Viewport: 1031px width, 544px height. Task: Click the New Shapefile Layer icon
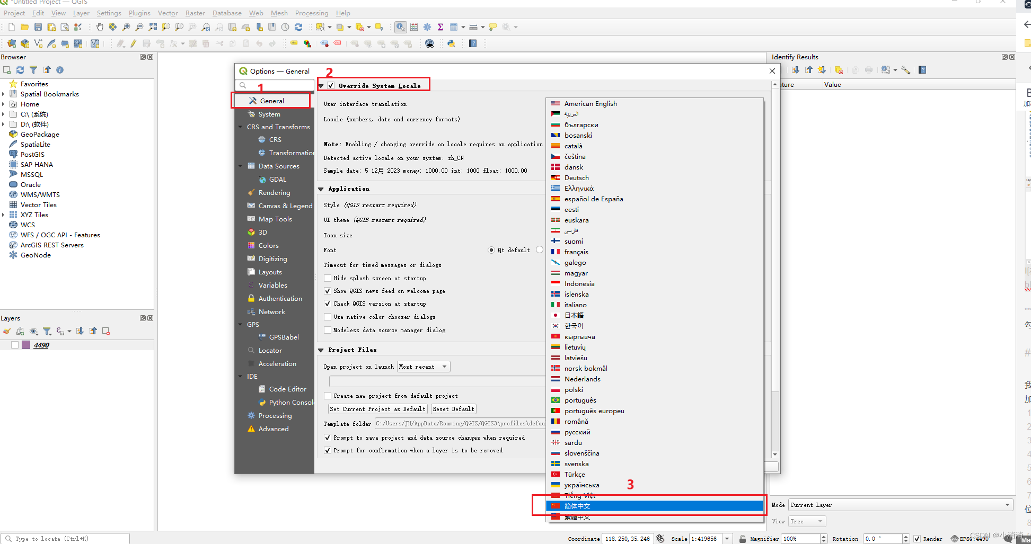pos(38,43)
